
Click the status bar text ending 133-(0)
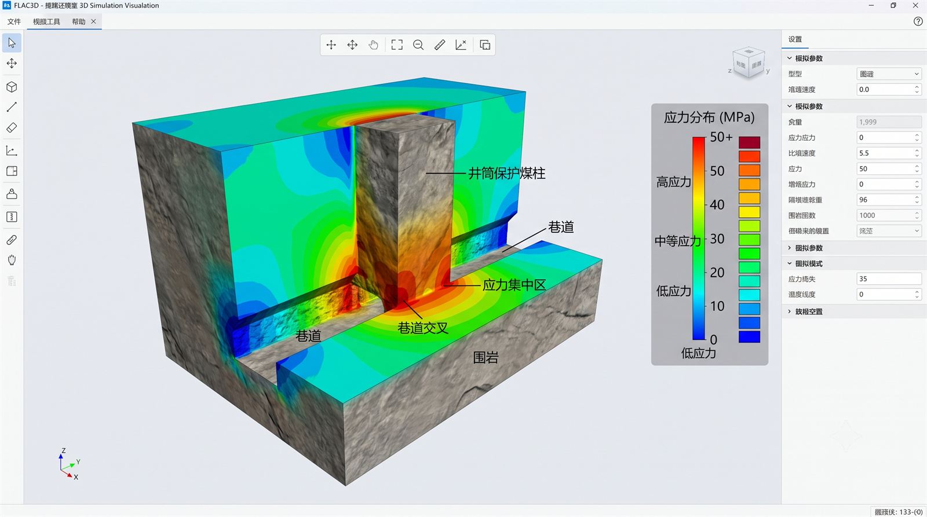[x=899, y=512]
